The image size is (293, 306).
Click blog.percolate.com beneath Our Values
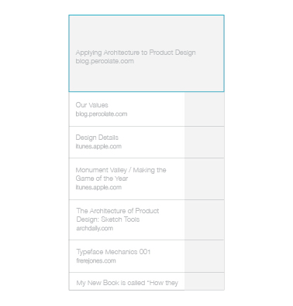[102, 114]
